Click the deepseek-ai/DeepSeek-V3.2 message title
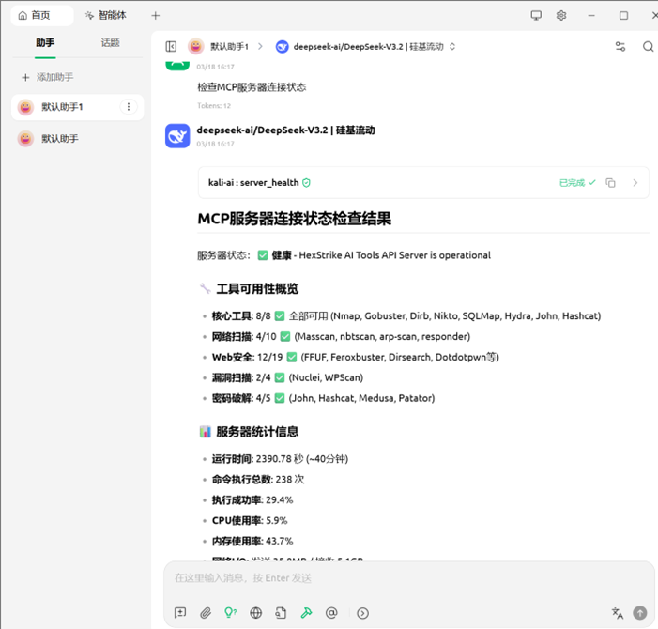The height and width of the screenshot is (629, 658). click(x=285, y=130)
